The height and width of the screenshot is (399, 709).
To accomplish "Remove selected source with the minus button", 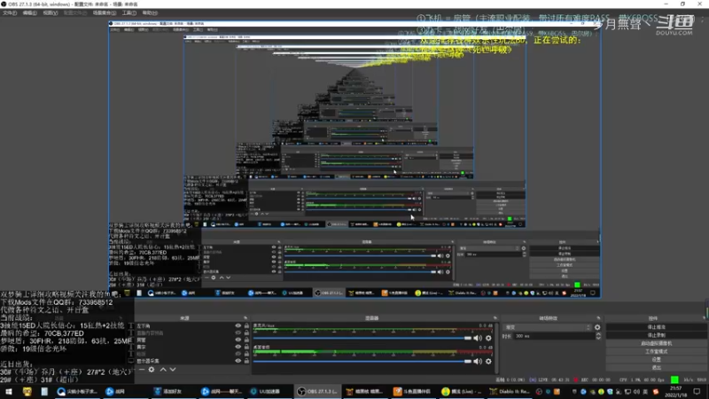I will pyautogui.click(x=142, y=370).
